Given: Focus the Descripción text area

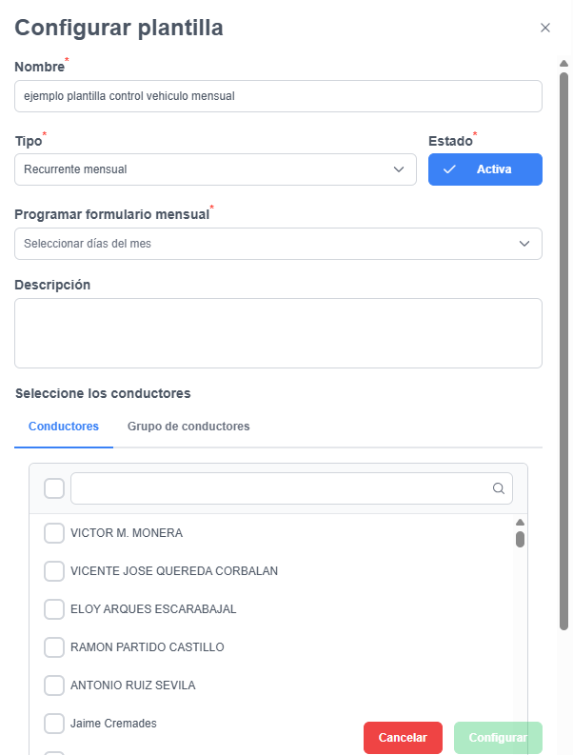Looking at the screenshot, I should point(278,333).
